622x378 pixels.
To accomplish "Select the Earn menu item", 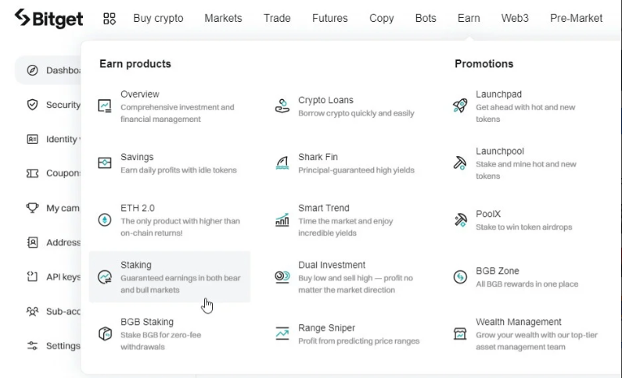I will [x=469, y=18].
